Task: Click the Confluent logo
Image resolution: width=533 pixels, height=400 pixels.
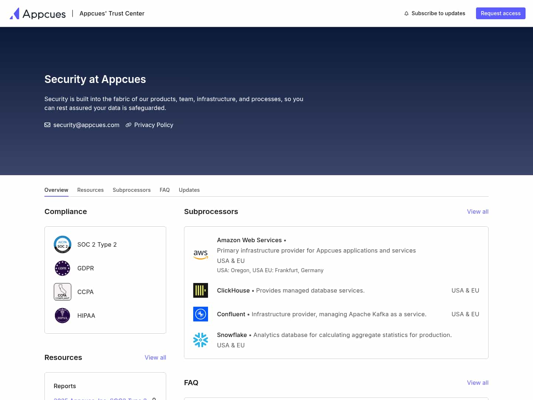Action: pyautogui.click(x=201, y=314)
